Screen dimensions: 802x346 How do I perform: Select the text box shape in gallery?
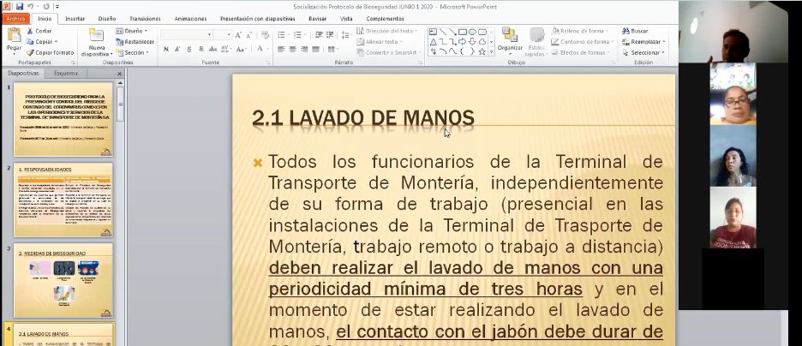pyautogui.click(x=434, y=32)
